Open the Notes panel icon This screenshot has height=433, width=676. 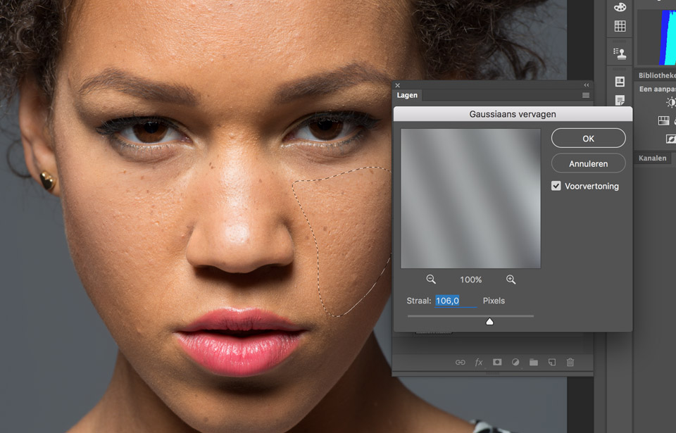(620, 101)
